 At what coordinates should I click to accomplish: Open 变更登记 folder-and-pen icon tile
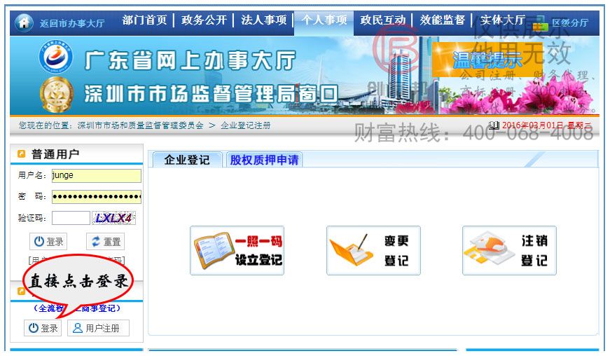[373, 251]
